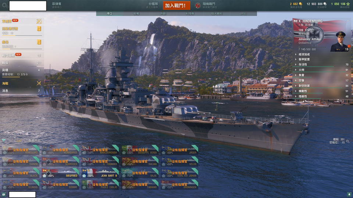The width and height of the screenshot is (353, 198).
Task: Click the 加入戰鬥! battle button
Action: 176,5
